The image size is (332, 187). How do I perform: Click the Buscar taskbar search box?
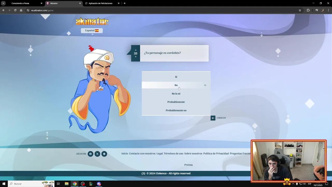pyautogui.click(x=31, y=184)
